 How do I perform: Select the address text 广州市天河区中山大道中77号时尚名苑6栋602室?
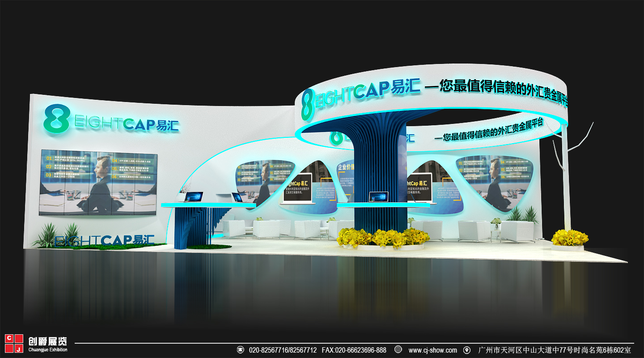point(554,350)
